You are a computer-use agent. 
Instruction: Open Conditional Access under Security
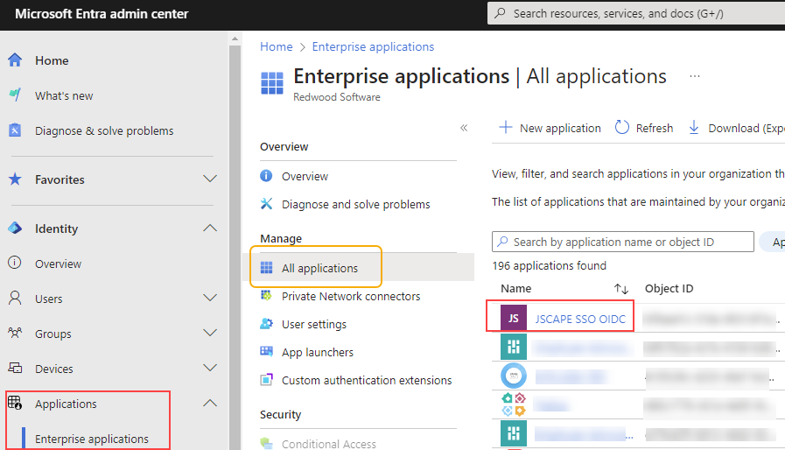tap(328, 444)
